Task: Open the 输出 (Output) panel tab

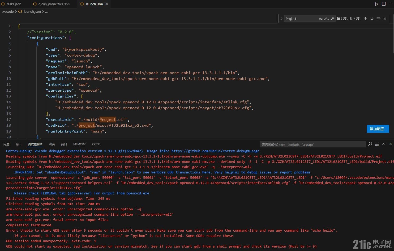Action: tap(19, 144)
